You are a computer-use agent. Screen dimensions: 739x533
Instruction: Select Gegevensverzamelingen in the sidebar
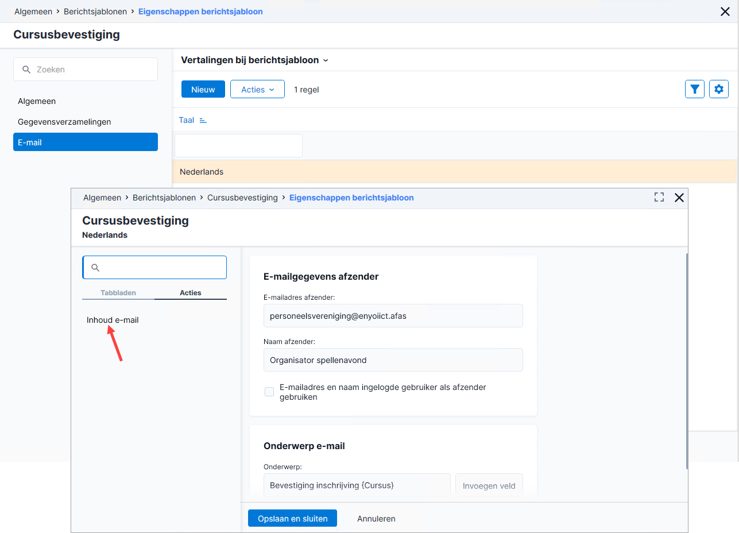point(64,122)
